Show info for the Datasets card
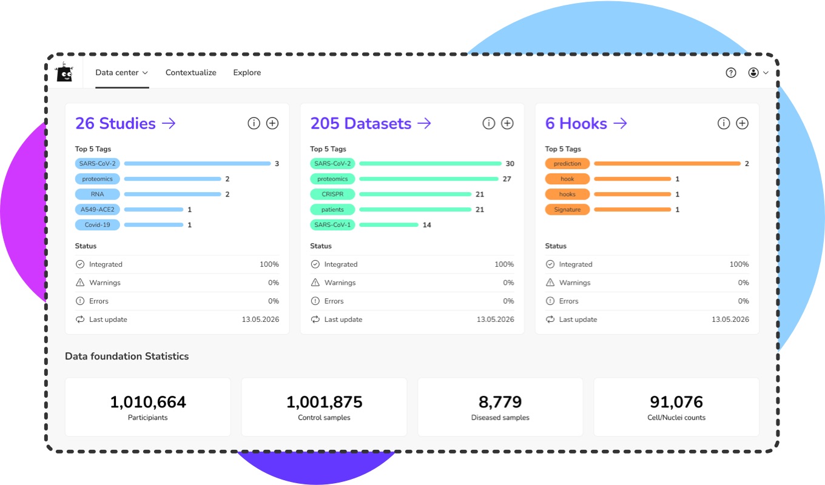825x485 pixels. click(x=488, y=123)
